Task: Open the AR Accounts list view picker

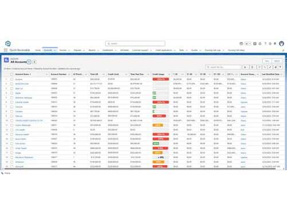Action: pyautogui.click(x=29, y=62)
